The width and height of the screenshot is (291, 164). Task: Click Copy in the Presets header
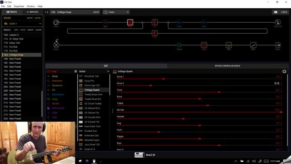16,30
